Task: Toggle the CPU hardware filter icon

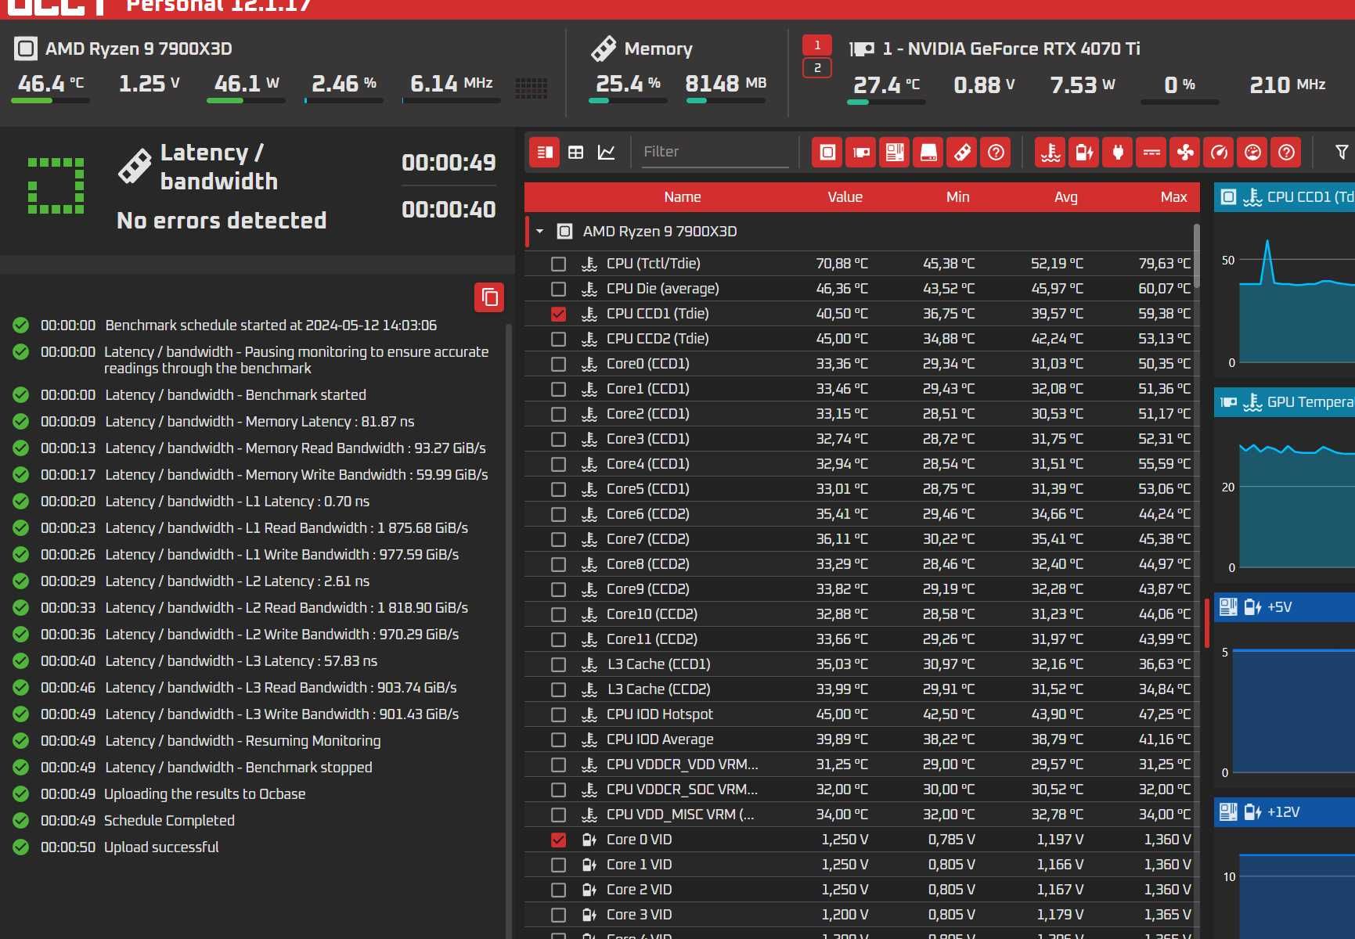Action: point(827,152)
